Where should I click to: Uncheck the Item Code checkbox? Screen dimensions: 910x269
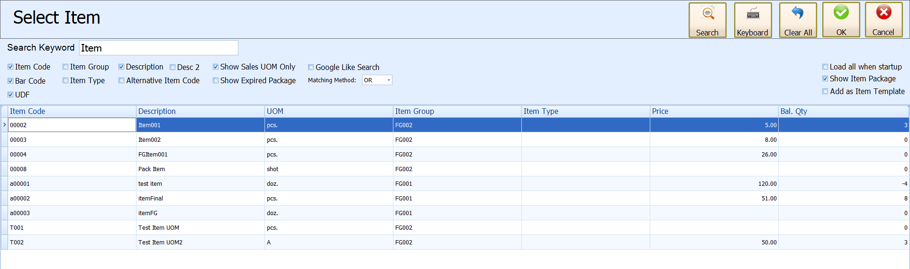tap(10, 67)
